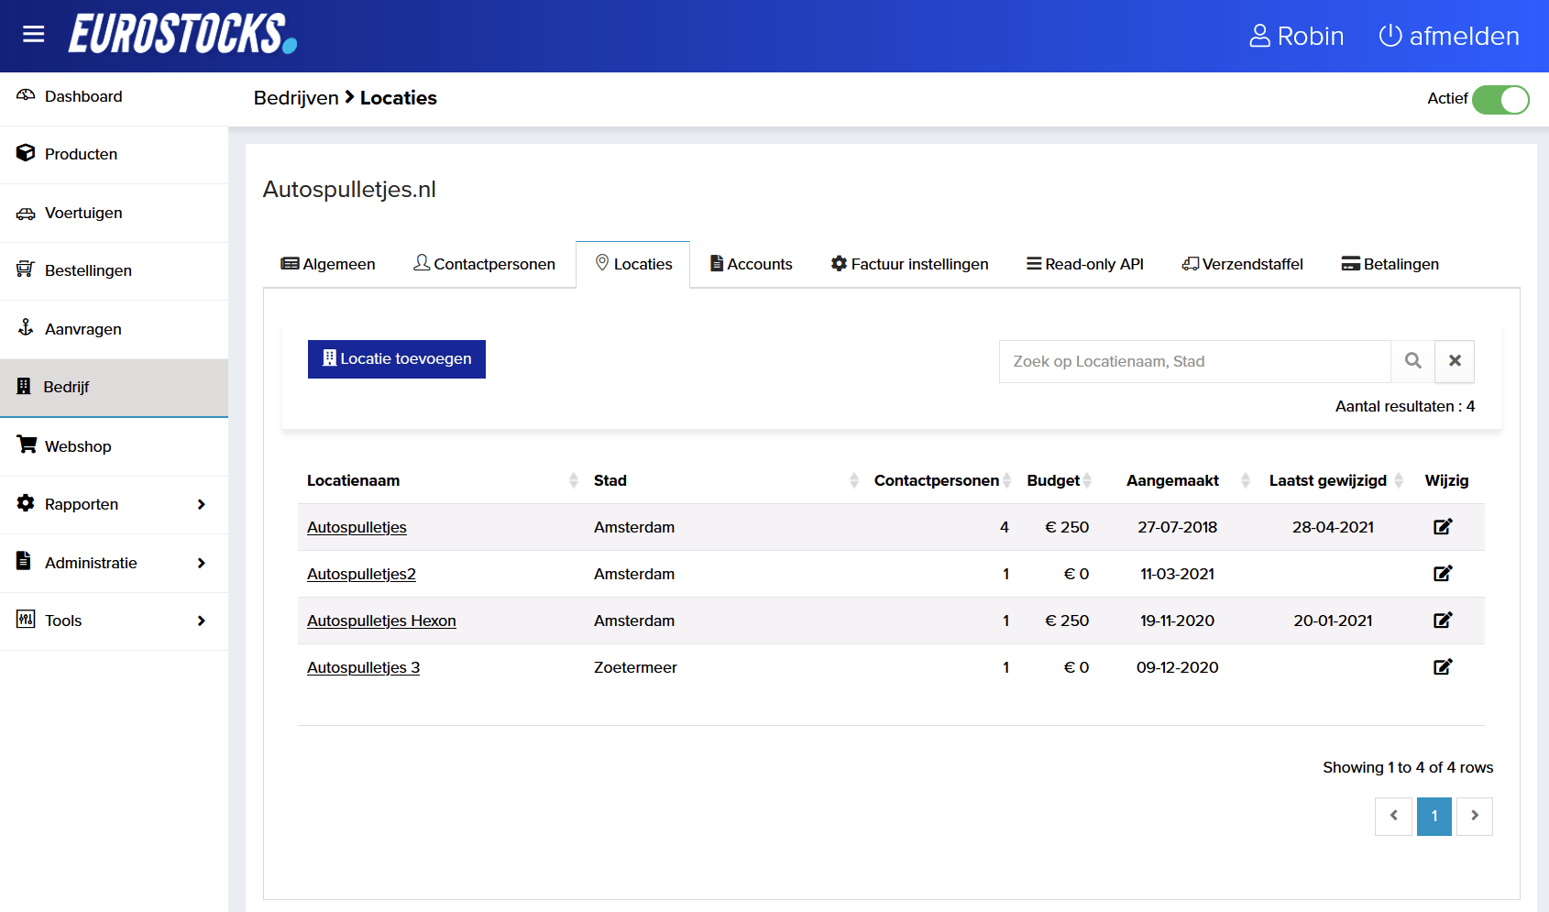Open the Factuur instellingen tab
The width and height of the screenshot is (1549, 912).
click(x=909, y=264)
